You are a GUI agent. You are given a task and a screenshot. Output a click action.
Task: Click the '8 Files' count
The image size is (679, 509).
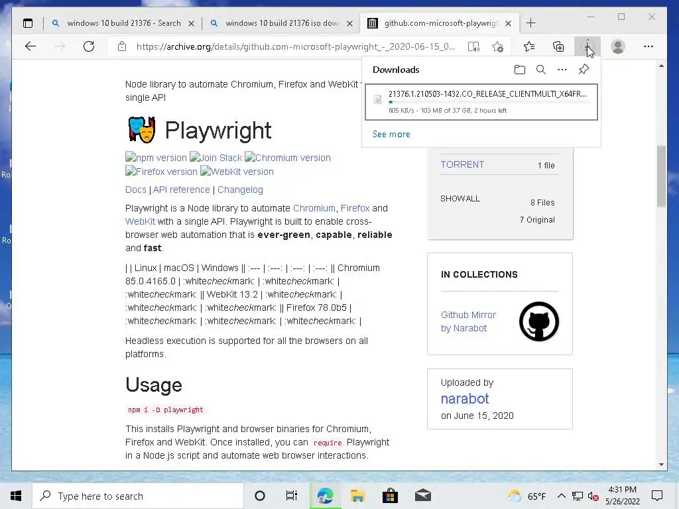(x=542, y=203)
